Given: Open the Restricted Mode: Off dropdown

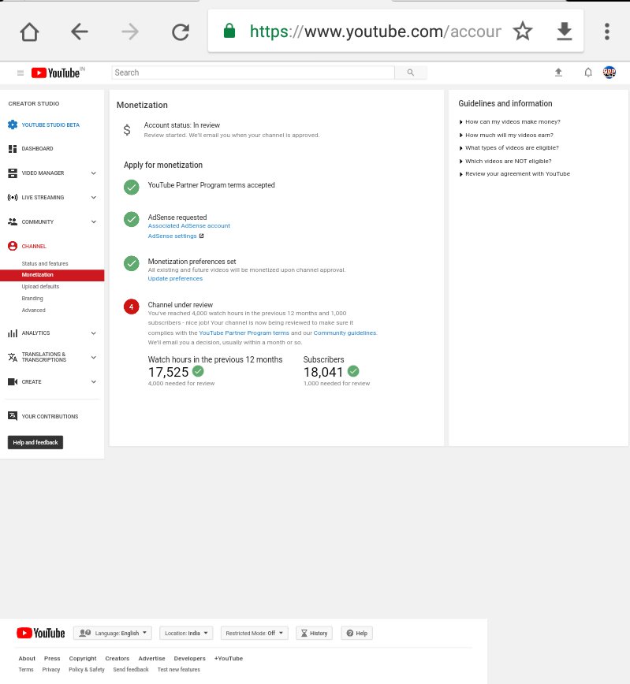Looking at the screenshot, I should pyautogui.click(x=254, y=633).
